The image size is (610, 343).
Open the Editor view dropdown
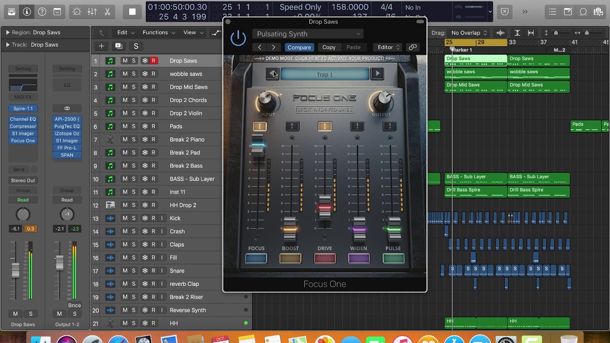[389, 47]
